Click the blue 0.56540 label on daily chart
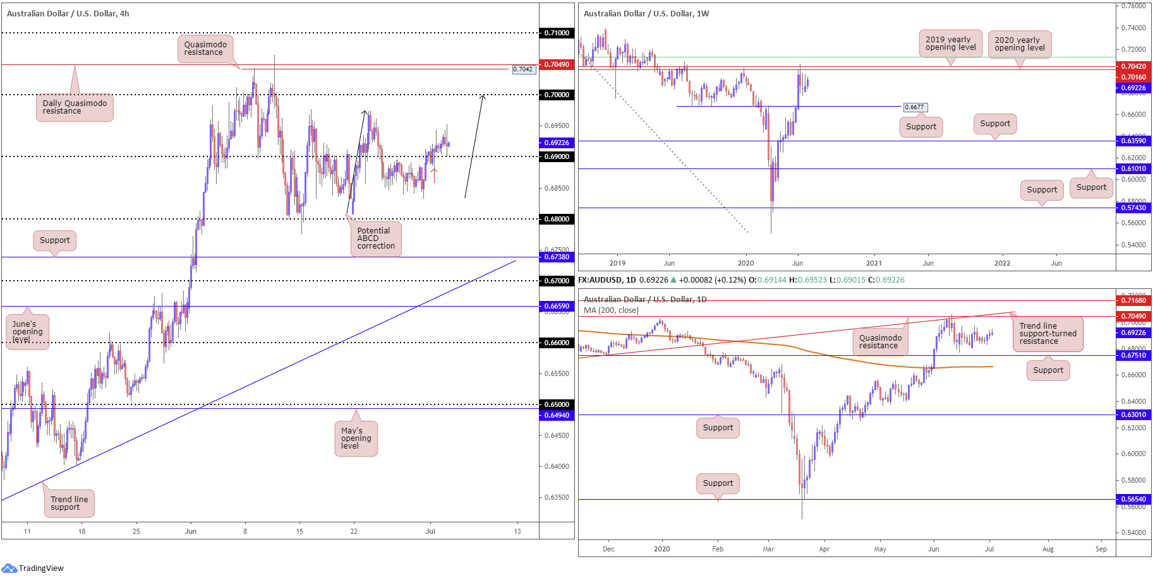Image resolution: width=1153 pixels, height=576 pixels. (1133, 499)
